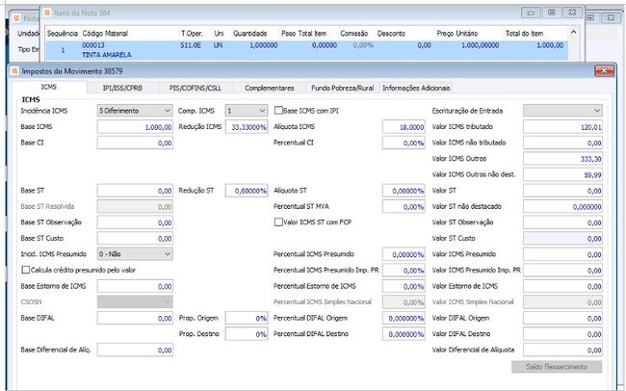626x391 pixels.
Task: Edit the Redução ICMS percentage field
Action: coord(247,127)
